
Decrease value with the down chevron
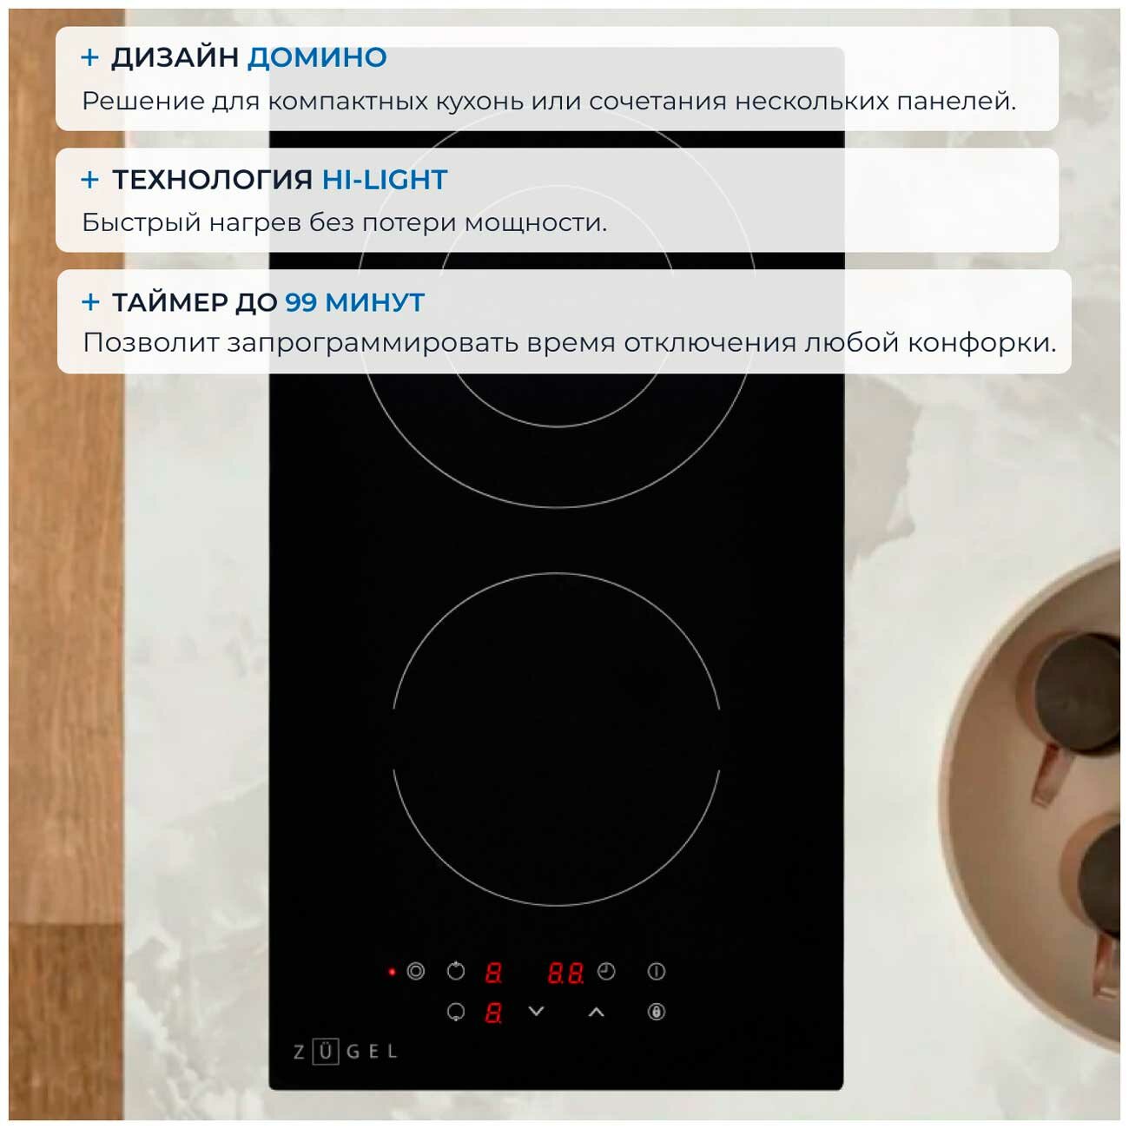click(x=536, y=1011)
